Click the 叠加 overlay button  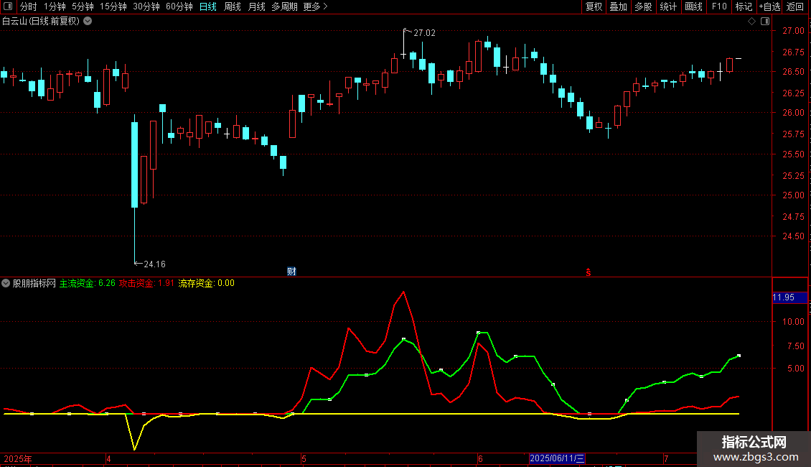point(619,6)
